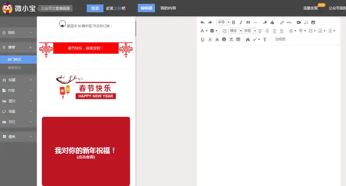Click the T plain text icon
The image size is (346, 186).
265,39
